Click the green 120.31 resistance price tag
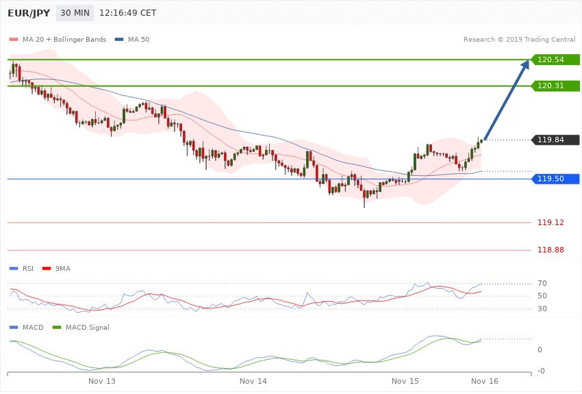 tap(555, 86)
